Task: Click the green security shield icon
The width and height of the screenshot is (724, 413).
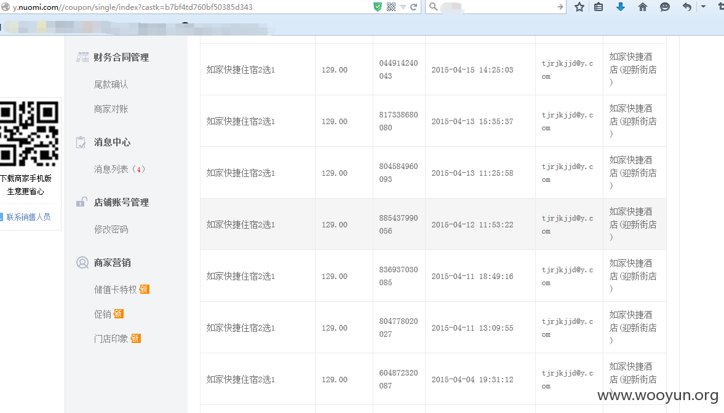Action: coord(378,7)
